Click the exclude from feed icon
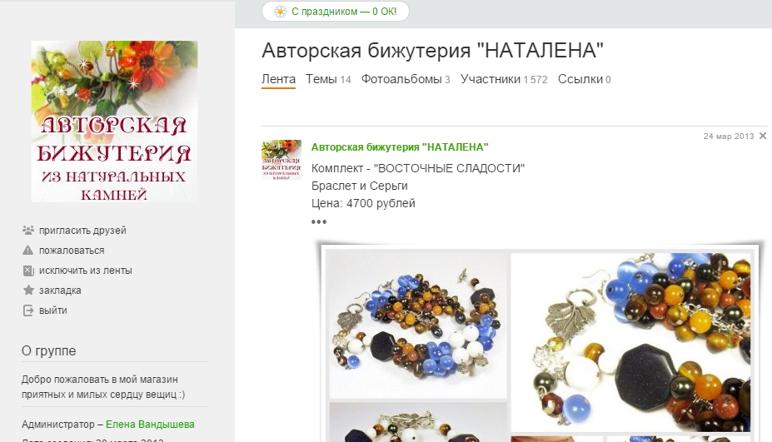 28,271
